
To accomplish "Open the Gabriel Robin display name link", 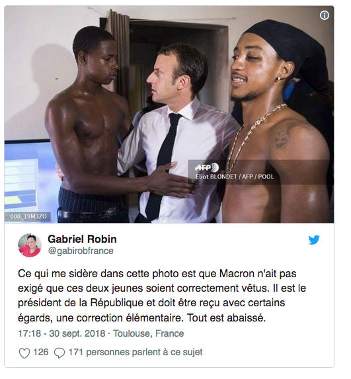I will click(82, 239).
